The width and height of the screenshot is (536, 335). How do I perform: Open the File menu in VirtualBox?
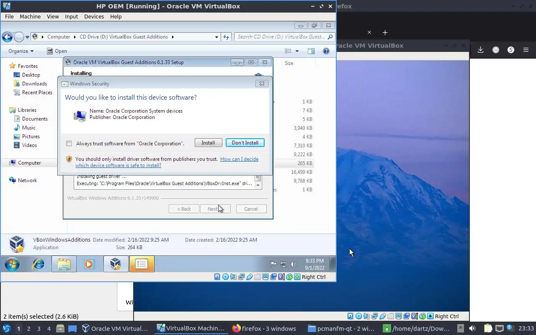(9, 16)
